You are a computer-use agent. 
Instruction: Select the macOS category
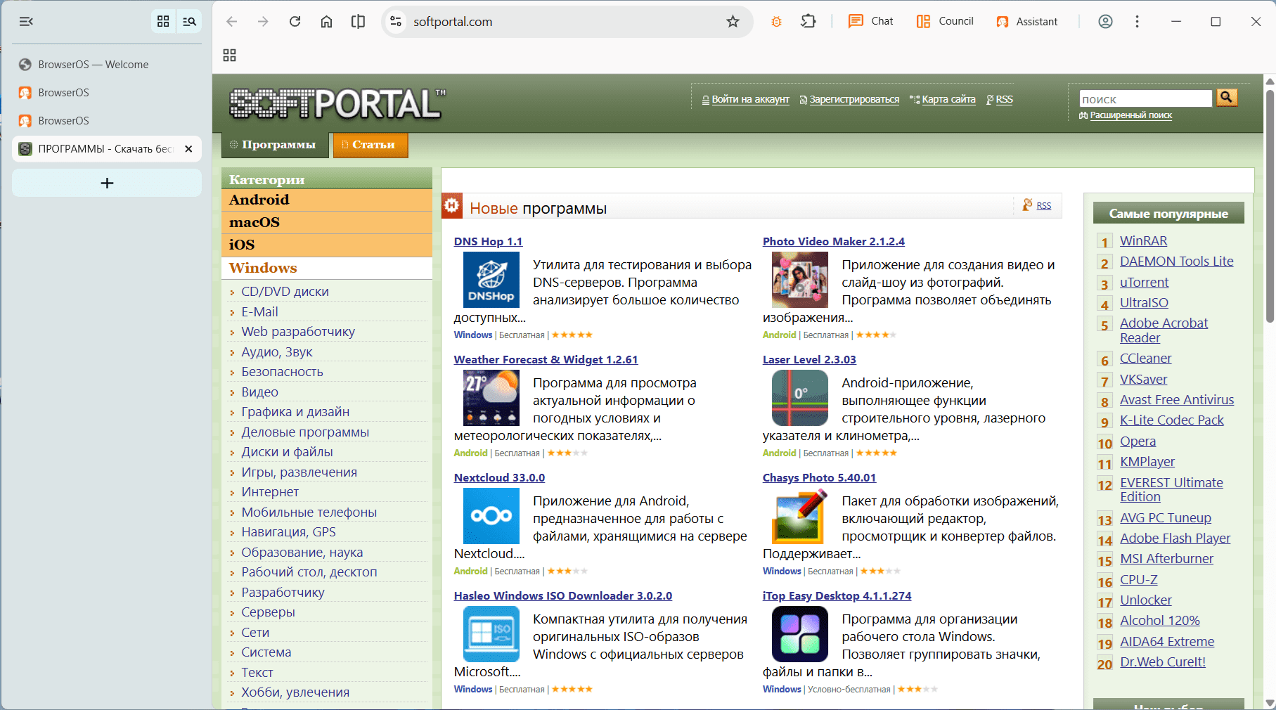click(x=327, y=222)
